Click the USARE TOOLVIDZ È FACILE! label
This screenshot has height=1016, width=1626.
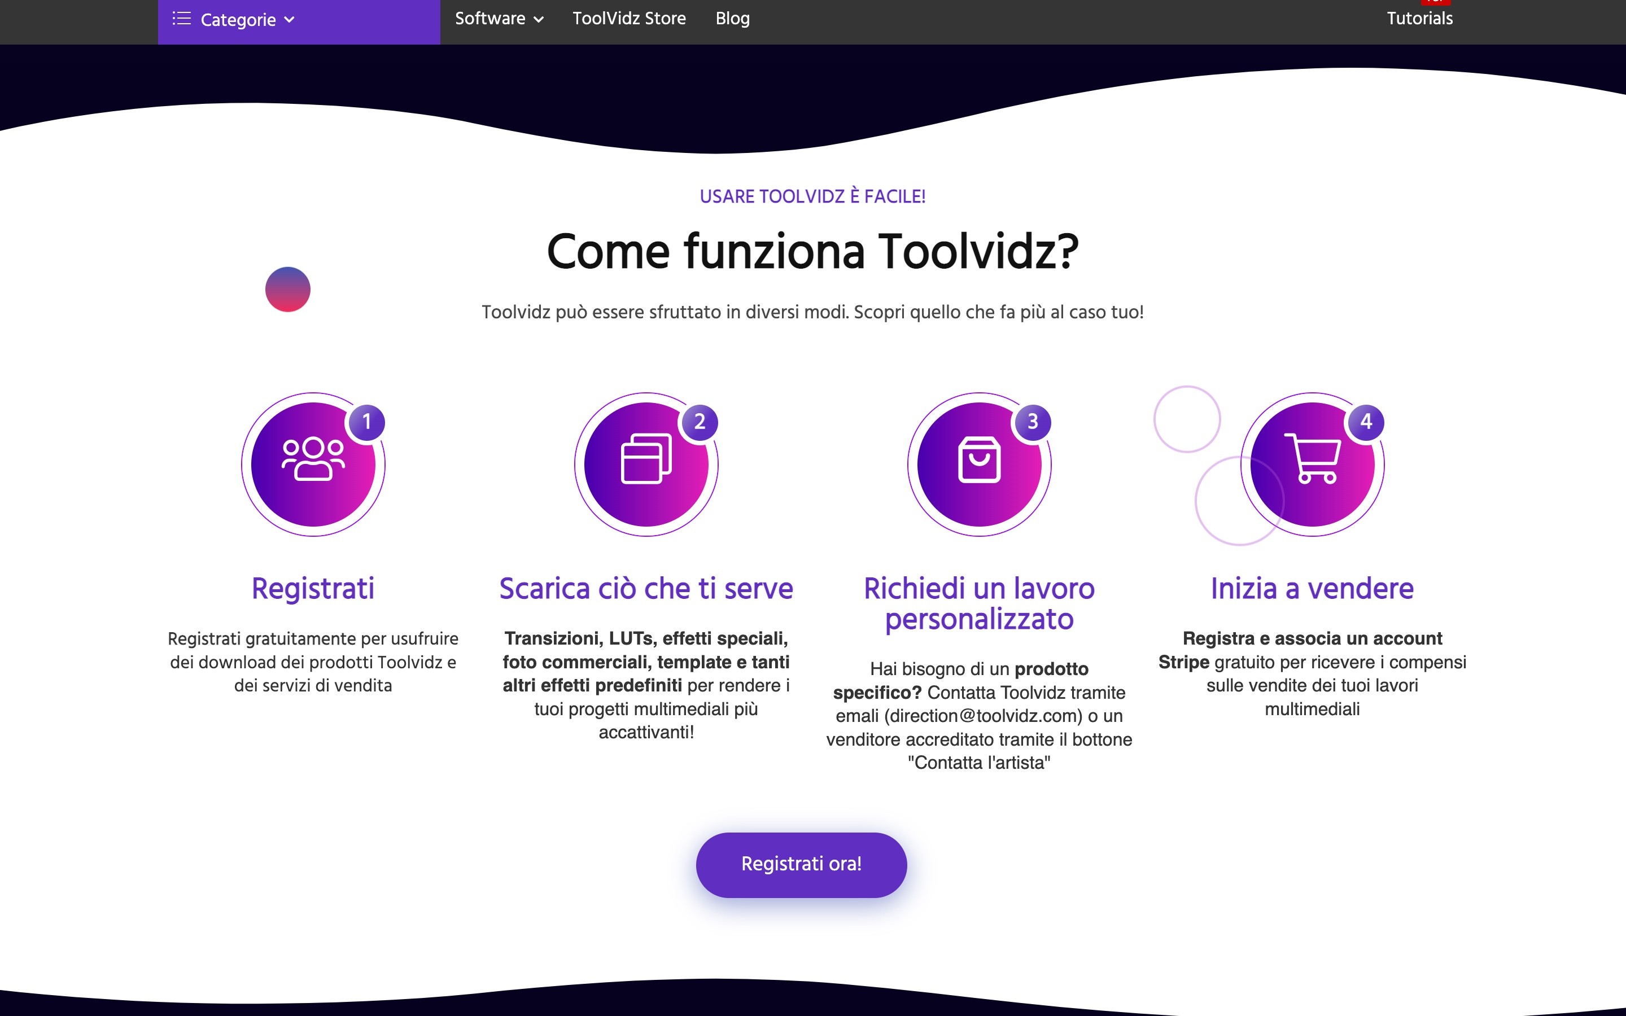pos(812,196)
